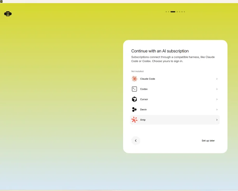Open the Amp row chevron

[217, 120]
